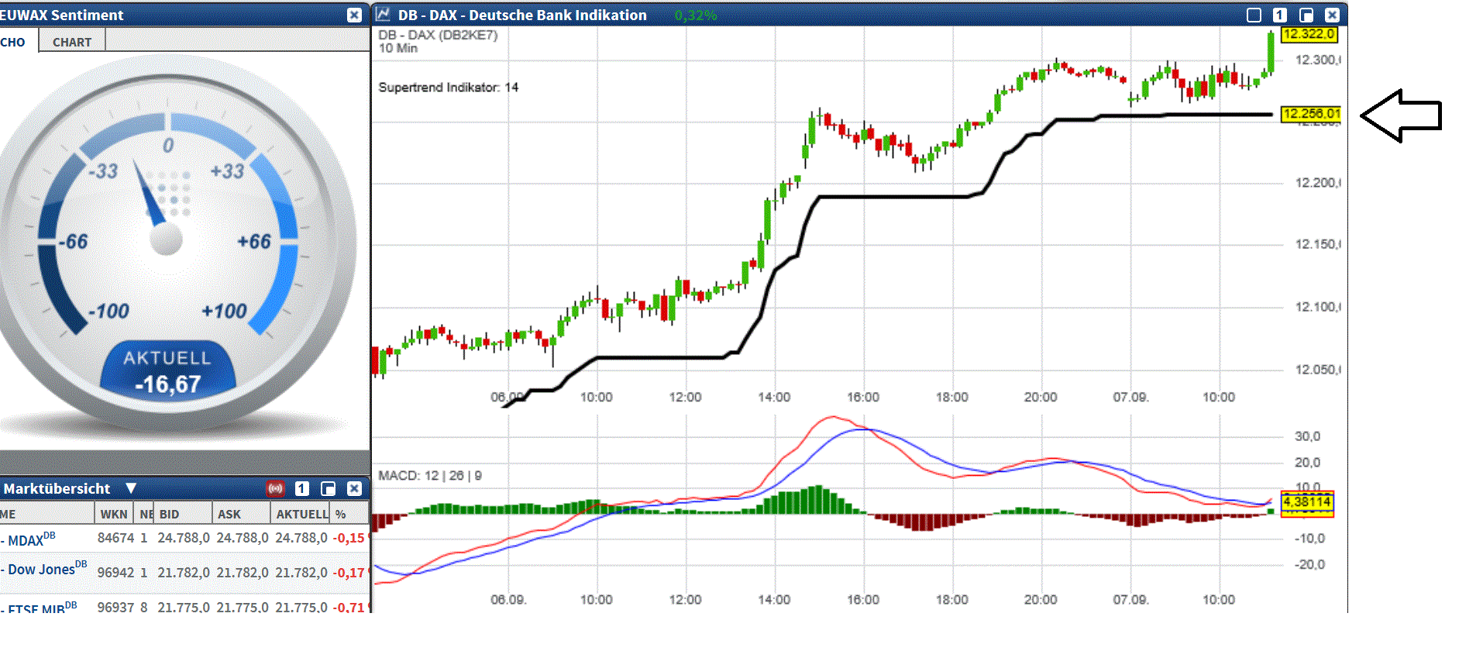Open the Marktübersicht dropdown arrow

click(x=131, y=488)
